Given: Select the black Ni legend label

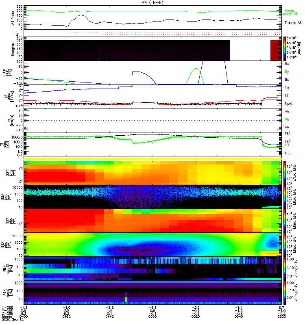Looking at the screenshot, I should (286, 95).
